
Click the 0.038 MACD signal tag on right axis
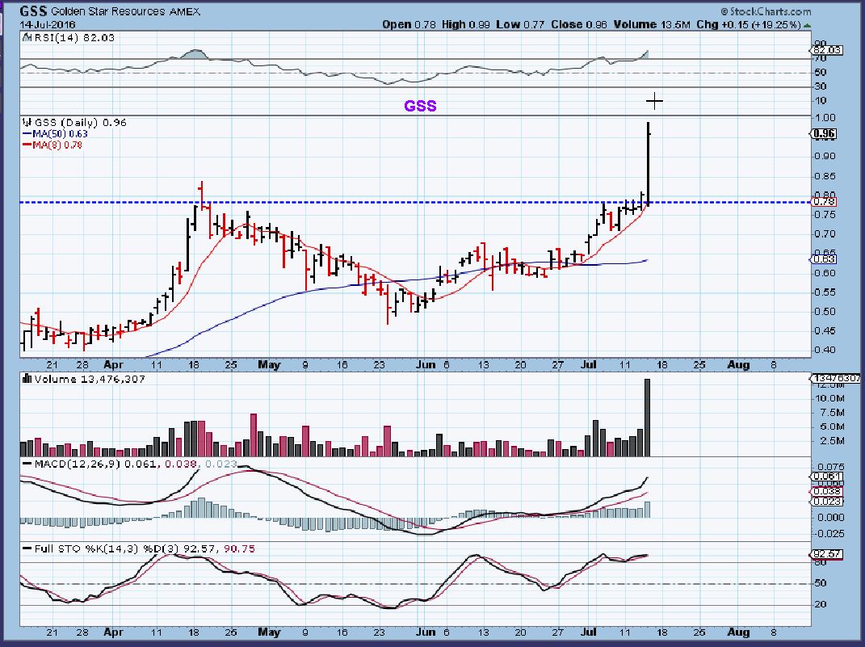(x=827, y=491)
